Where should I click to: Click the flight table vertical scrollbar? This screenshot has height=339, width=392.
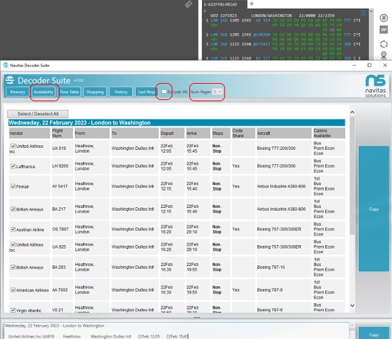pyautogui.click(x=352, y=176)
